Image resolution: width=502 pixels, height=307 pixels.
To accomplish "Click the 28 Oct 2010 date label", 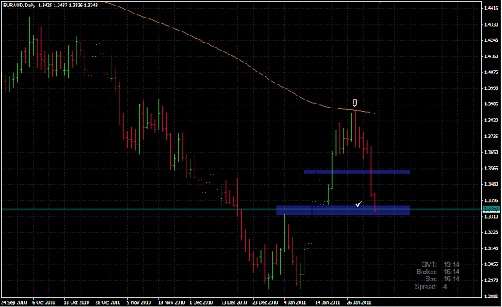I will (108, 302).
